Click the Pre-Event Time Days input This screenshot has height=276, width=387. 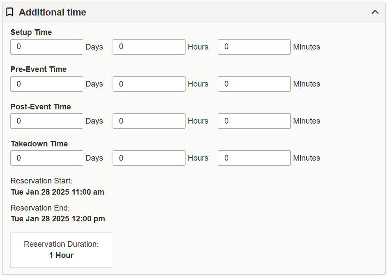tap(47, 84)
